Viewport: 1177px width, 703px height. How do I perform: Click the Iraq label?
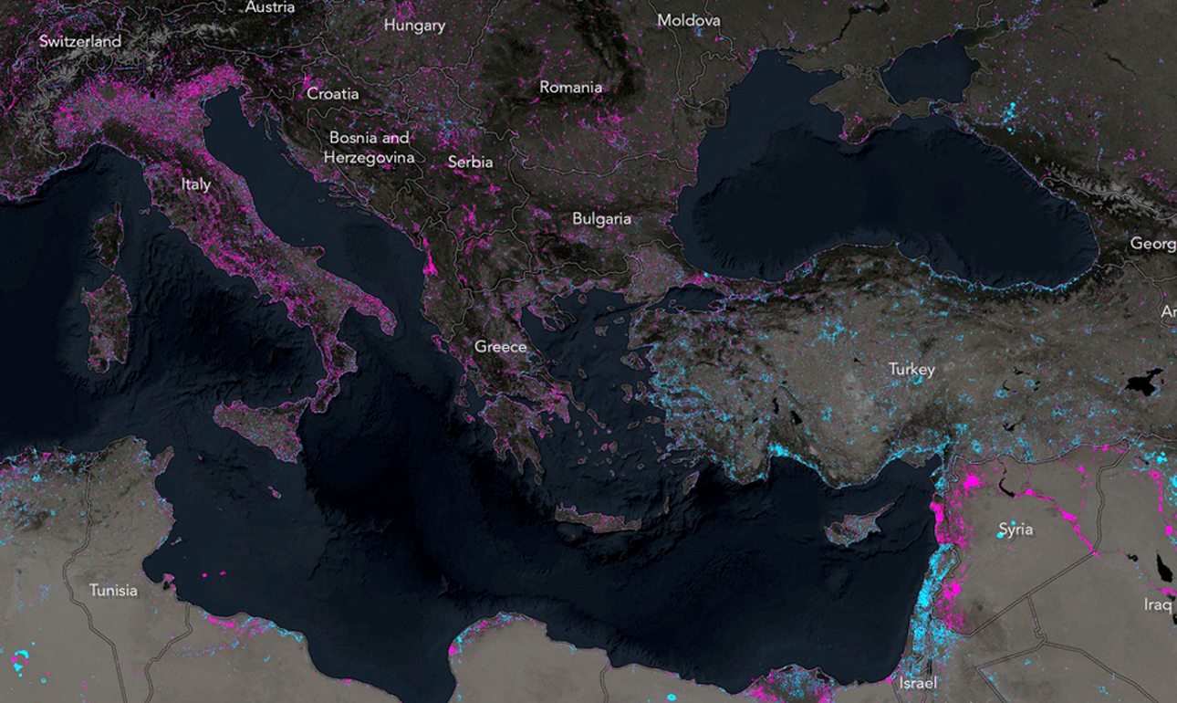[1159, 604]
